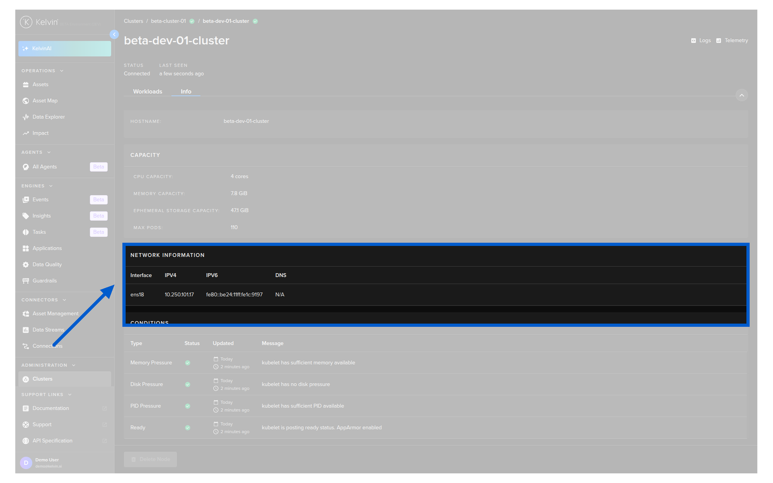The height and width of the screenshot is (483, 773).
Task: Select the Insights tag icon
Action: tap(26, 216)
